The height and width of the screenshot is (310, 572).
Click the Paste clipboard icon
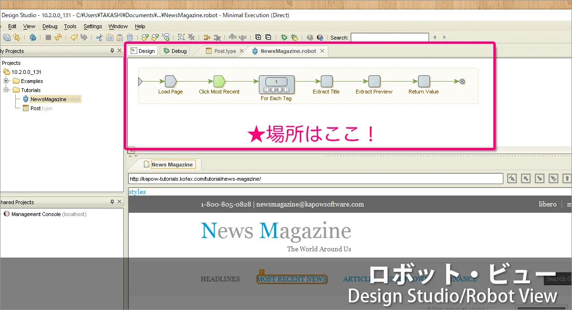point(120,37)
